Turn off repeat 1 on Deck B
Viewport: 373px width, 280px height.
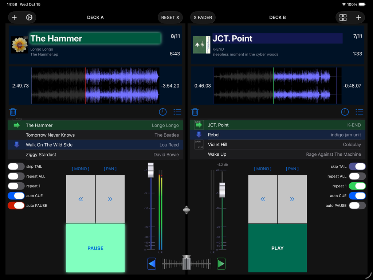(x=357, y=186)
